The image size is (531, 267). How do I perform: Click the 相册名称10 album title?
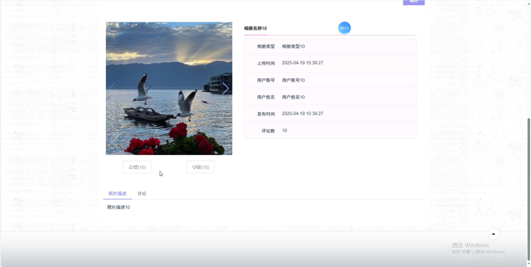[x=255, y=29]
